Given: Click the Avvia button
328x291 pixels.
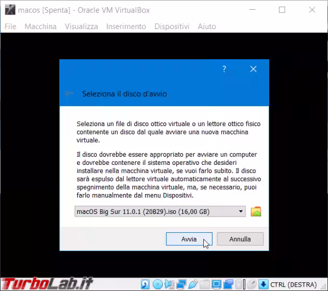Looking at the screenshot, I should pyautogui.click(x=189, y=239).
